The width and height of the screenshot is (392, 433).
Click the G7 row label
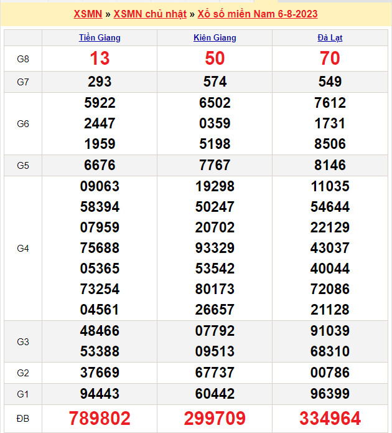pos(23,82)
